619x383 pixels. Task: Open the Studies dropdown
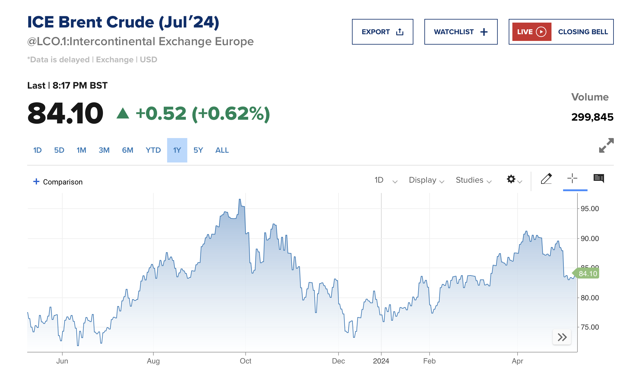click(473, 180)
